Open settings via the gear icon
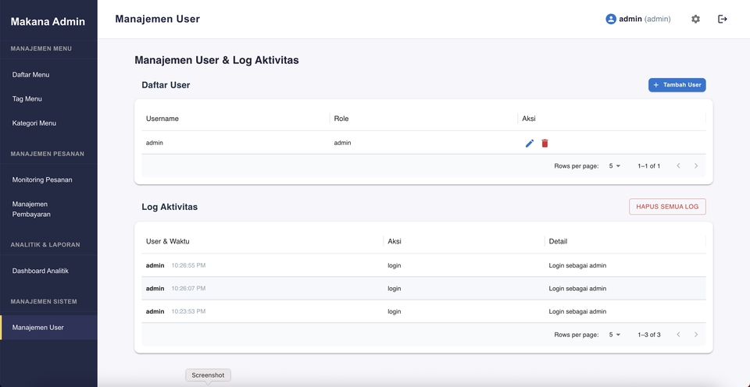The width and height of the screenshot is (750, 387). tap(695, 19)
